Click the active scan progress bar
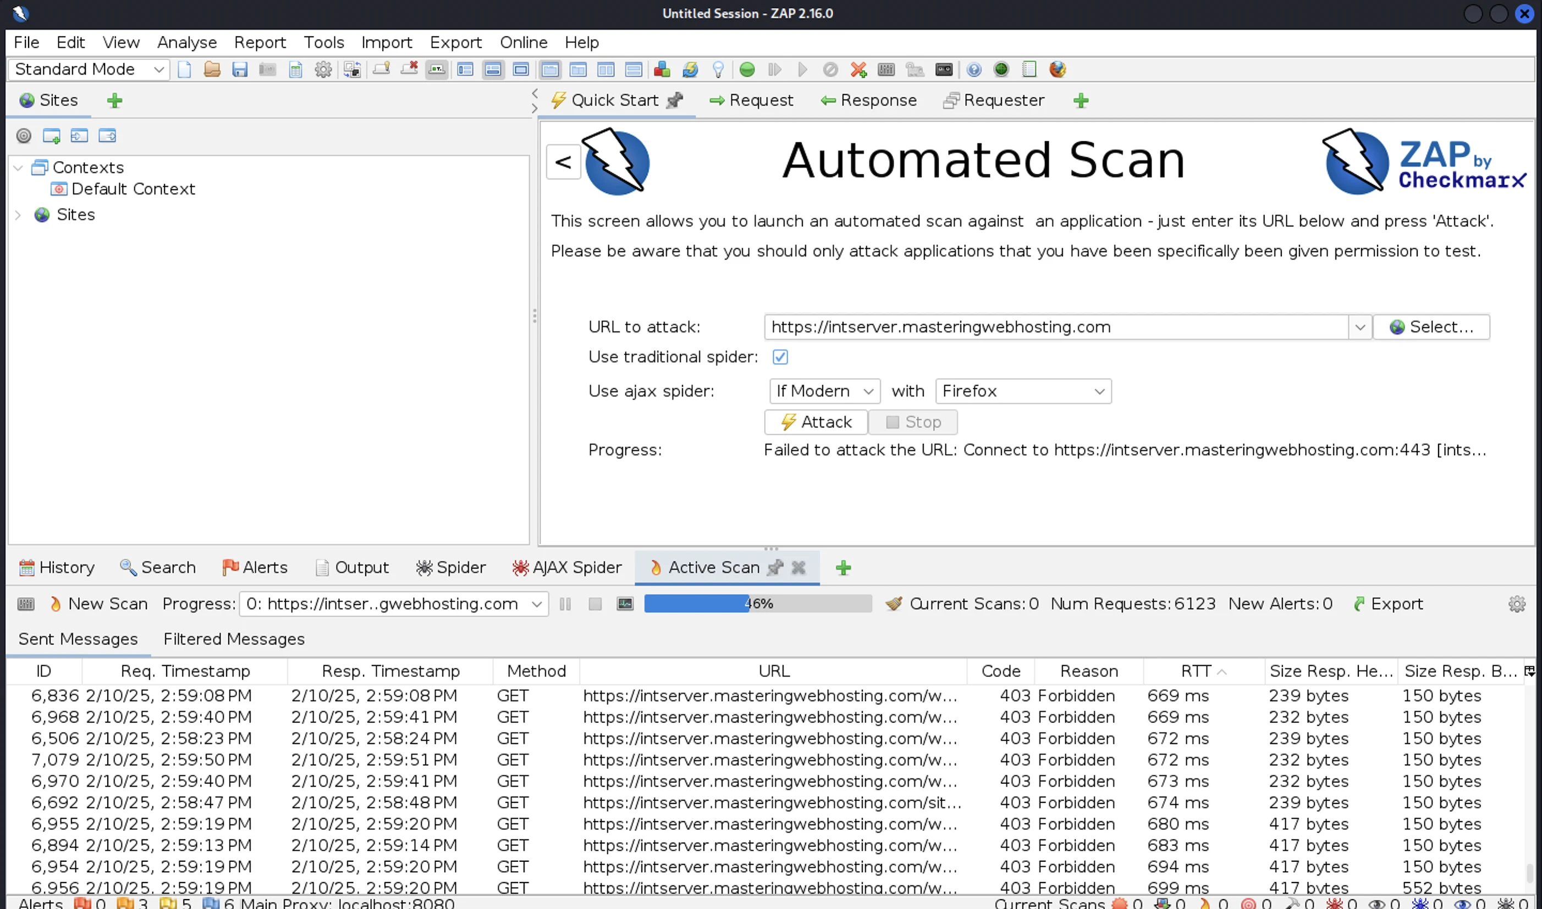Screen dimensions: 1542x909 coord(757,604)
